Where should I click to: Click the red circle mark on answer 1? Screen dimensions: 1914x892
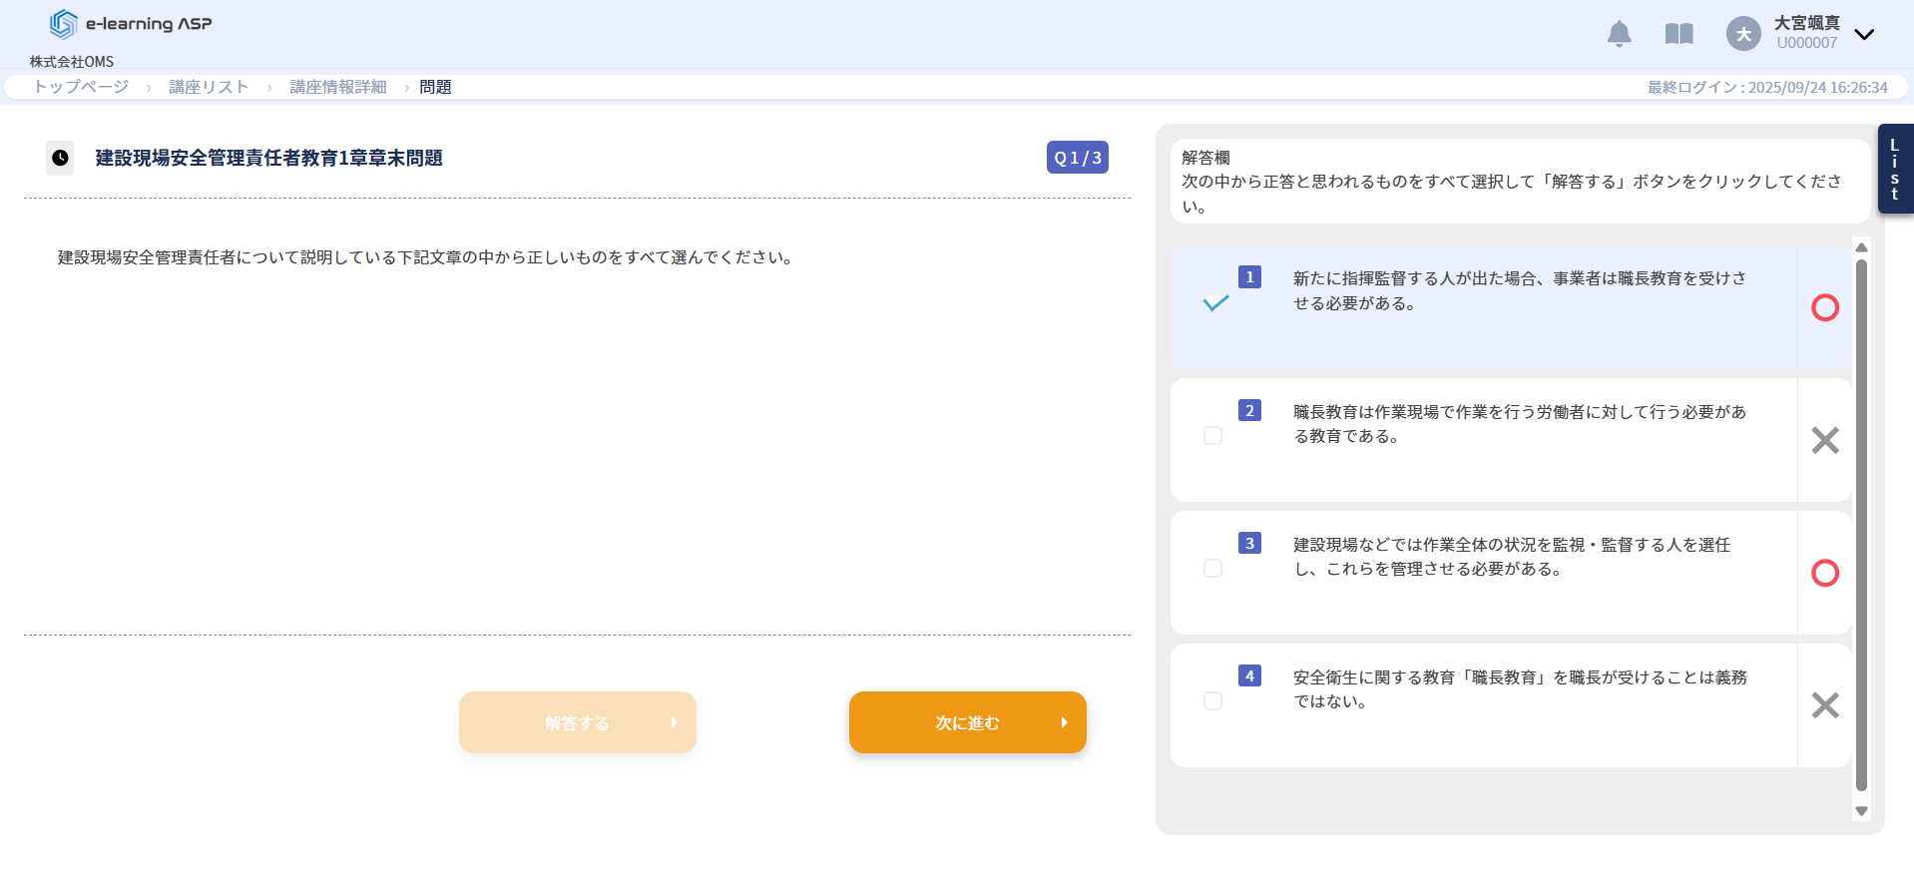[x=1824, y=307]
